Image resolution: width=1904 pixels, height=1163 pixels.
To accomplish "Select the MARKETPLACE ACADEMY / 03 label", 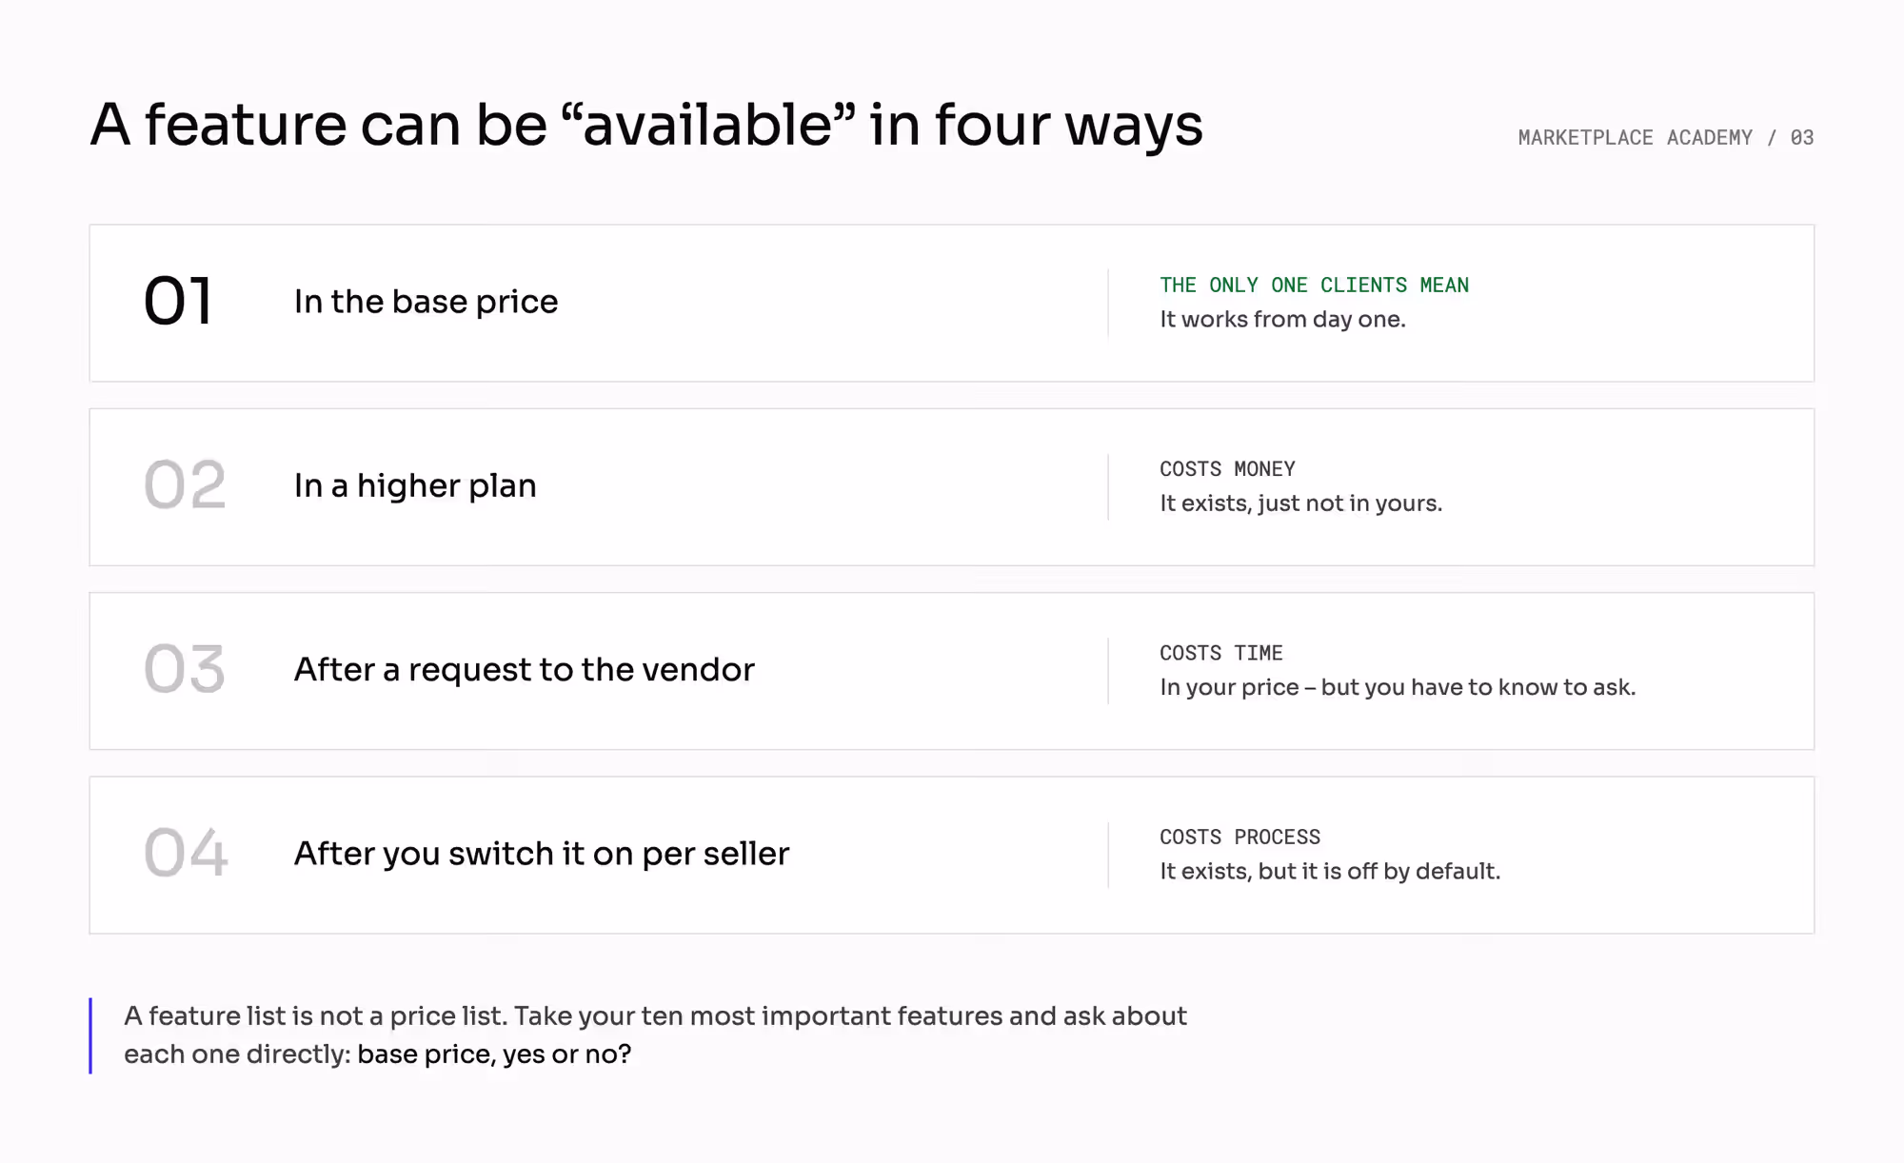I will pyautogui.click(x=1665, y=138).
